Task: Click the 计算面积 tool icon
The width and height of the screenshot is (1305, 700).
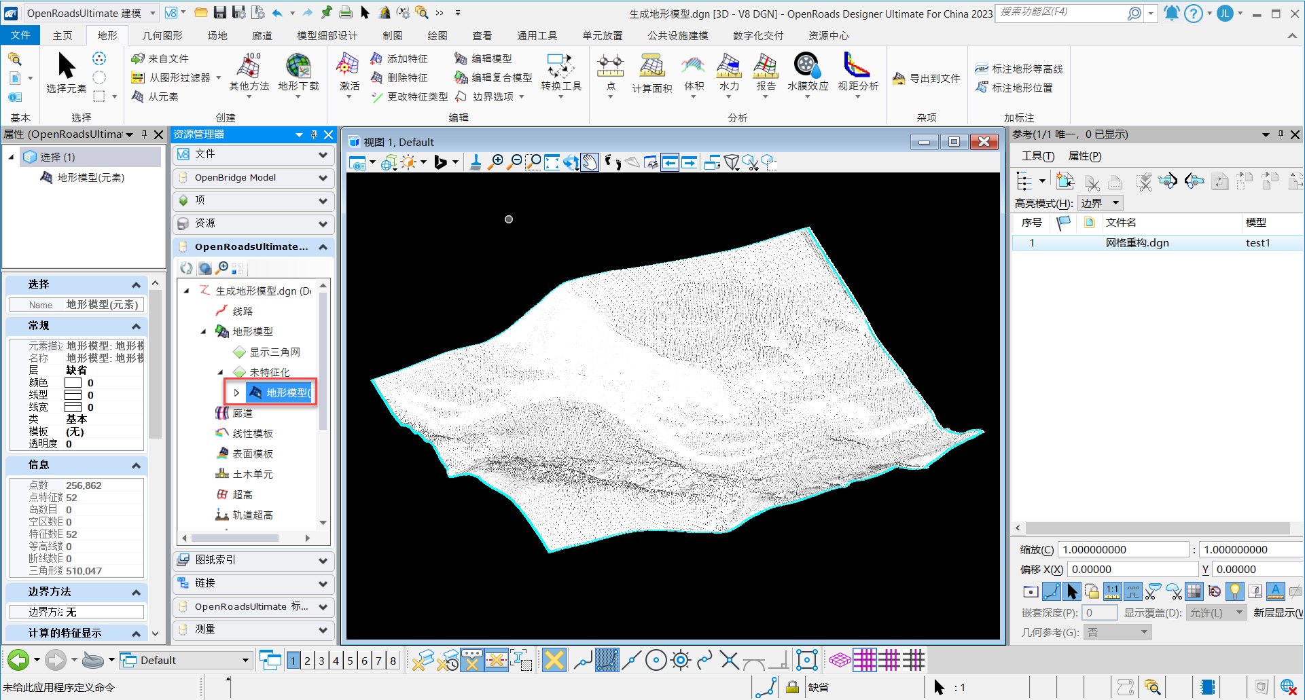Action: coord(651,67)
